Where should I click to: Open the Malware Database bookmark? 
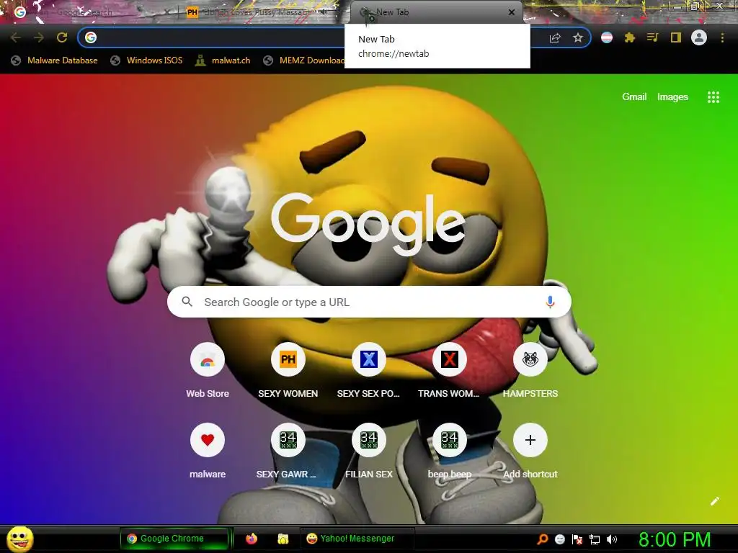(55, 60)
